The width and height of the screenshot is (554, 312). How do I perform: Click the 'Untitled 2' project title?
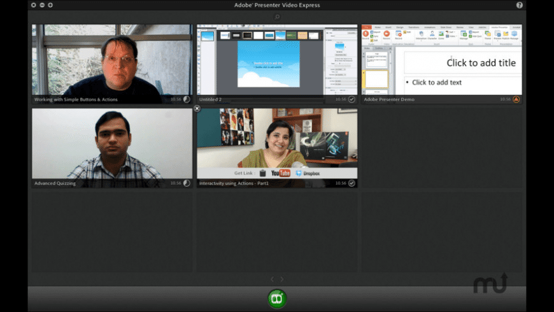tap(210, 99)
